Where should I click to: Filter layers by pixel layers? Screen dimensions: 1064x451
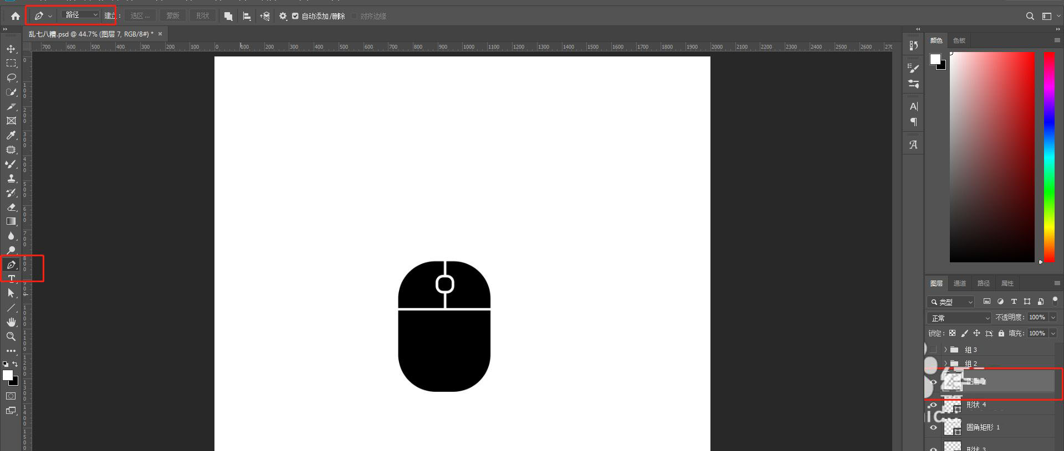click(986, 302)
